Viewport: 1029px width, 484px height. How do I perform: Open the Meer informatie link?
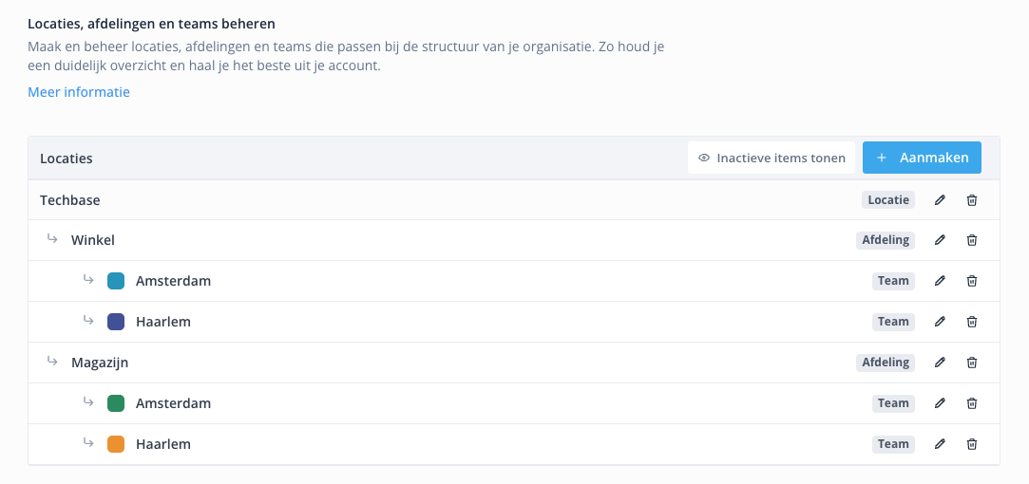pyautogui.click(x=79, y=92)
